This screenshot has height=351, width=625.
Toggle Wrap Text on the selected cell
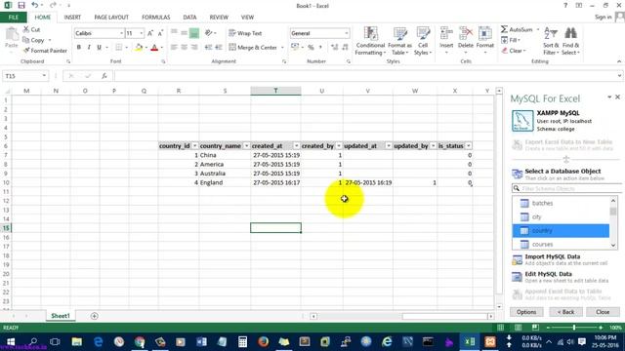(x=245, y=33)
